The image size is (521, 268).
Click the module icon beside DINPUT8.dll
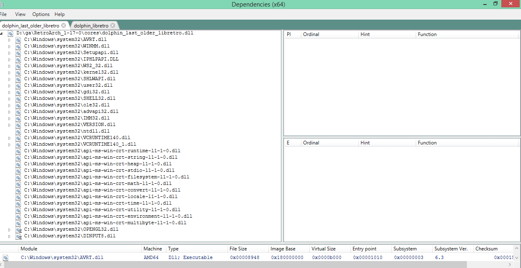[18, 236]
